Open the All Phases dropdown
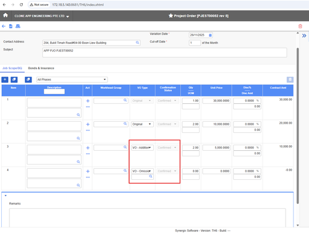309x233 pixels. 72,80
